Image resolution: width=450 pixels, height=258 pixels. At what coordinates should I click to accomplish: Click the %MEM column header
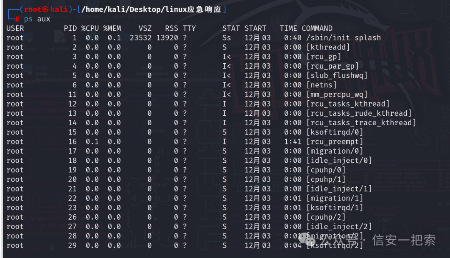point(112,28)
